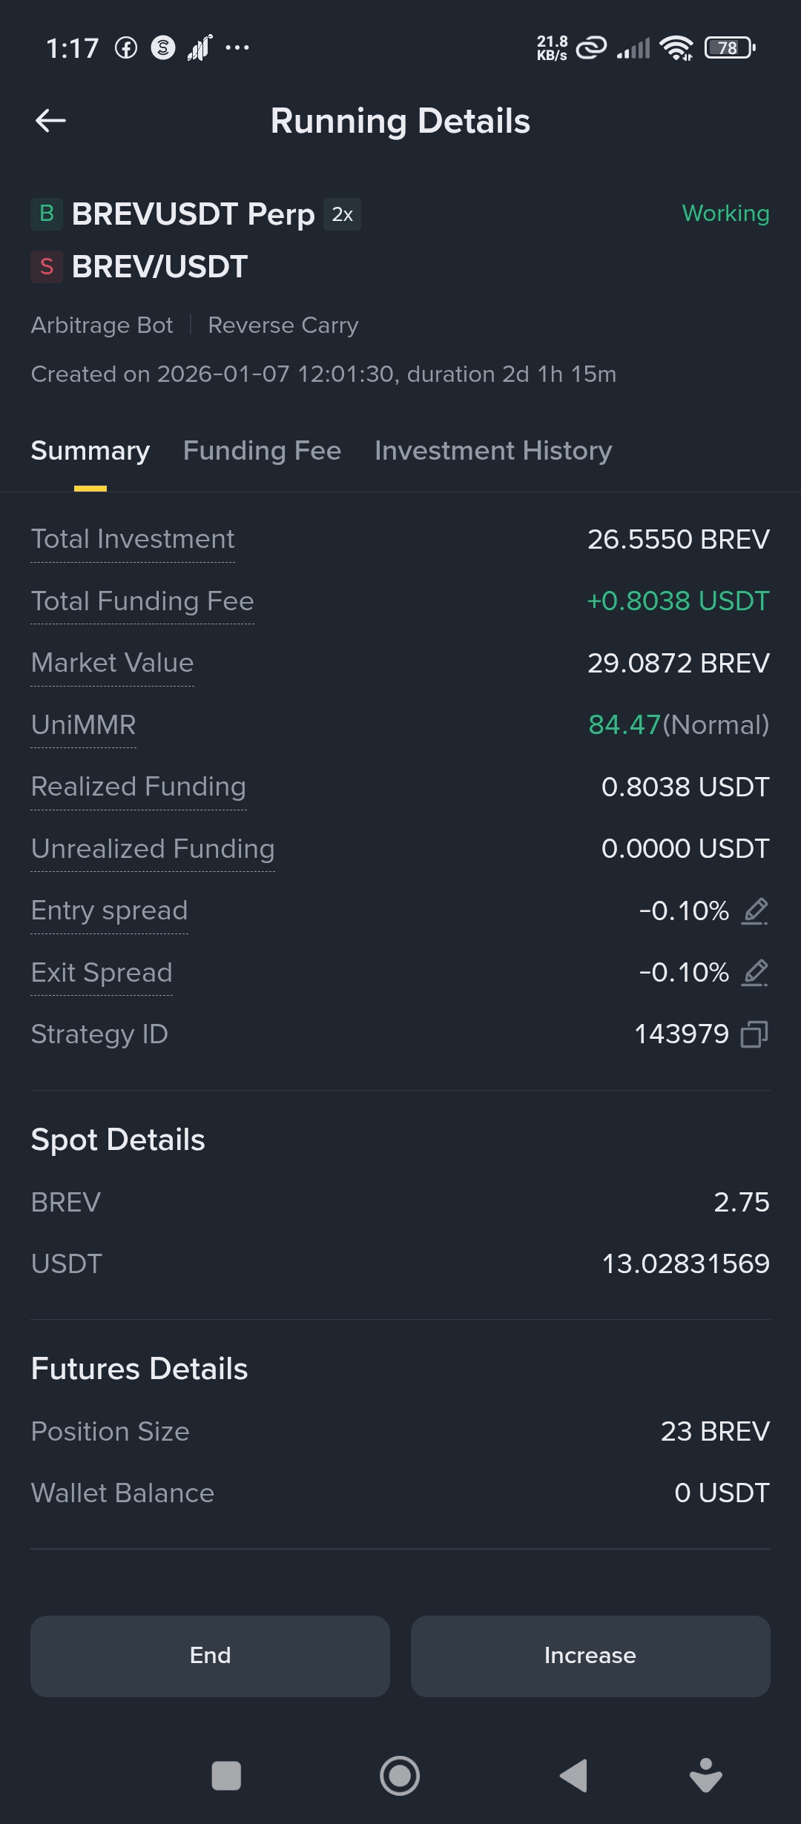Open the Investment History tab
The image size is (801, 1824).
point(493,451)
